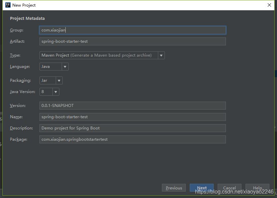This screenshot has width=277, height=198.
Task: Cancel the New Project wizard
Action: coord(230,188)
